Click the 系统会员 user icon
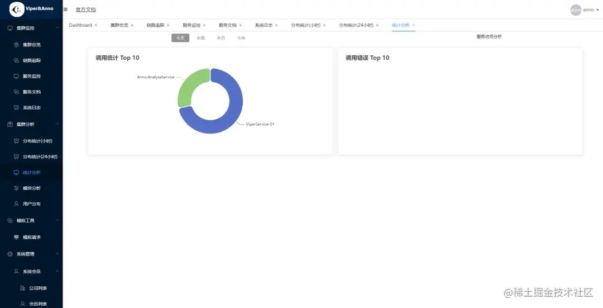Screen dimensions: 603x308 [16, 272]
